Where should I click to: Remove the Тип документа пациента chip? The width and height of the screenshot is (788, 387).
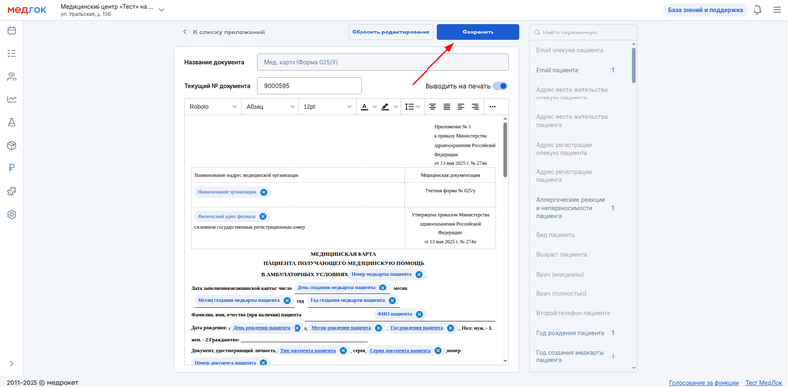coord(343,351)
